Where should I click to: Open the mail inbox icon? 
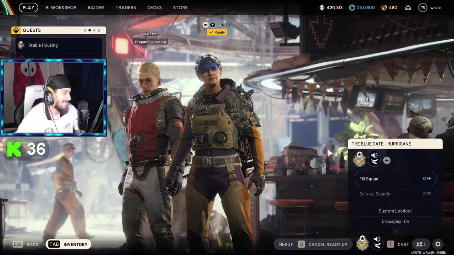point(408,7)
